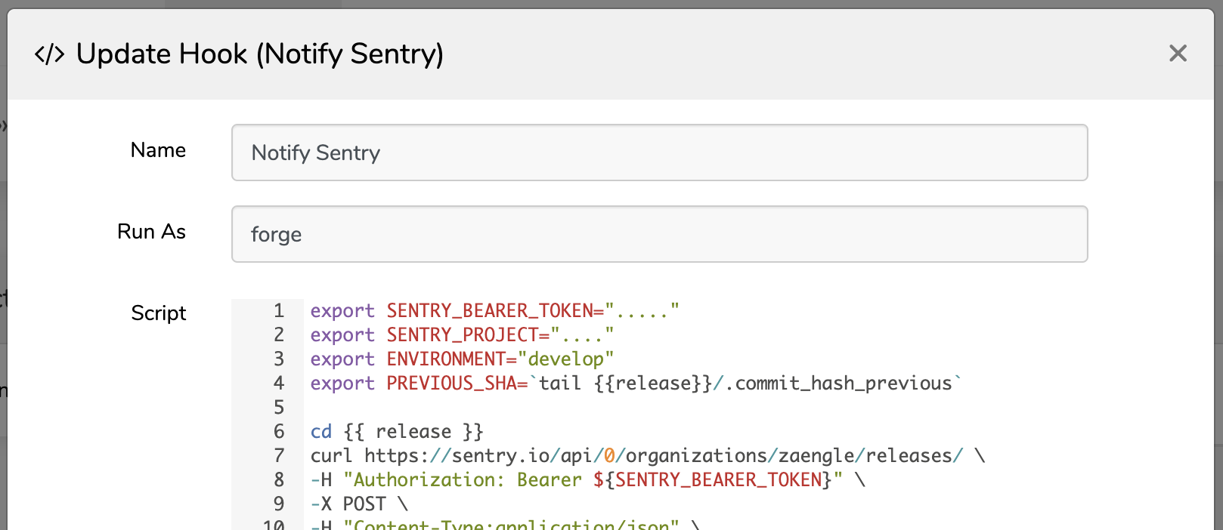Click script line 3 ENVIRONMENT="develop"
The width and height of the screenshot is (1223, 530).
[462, 359]
